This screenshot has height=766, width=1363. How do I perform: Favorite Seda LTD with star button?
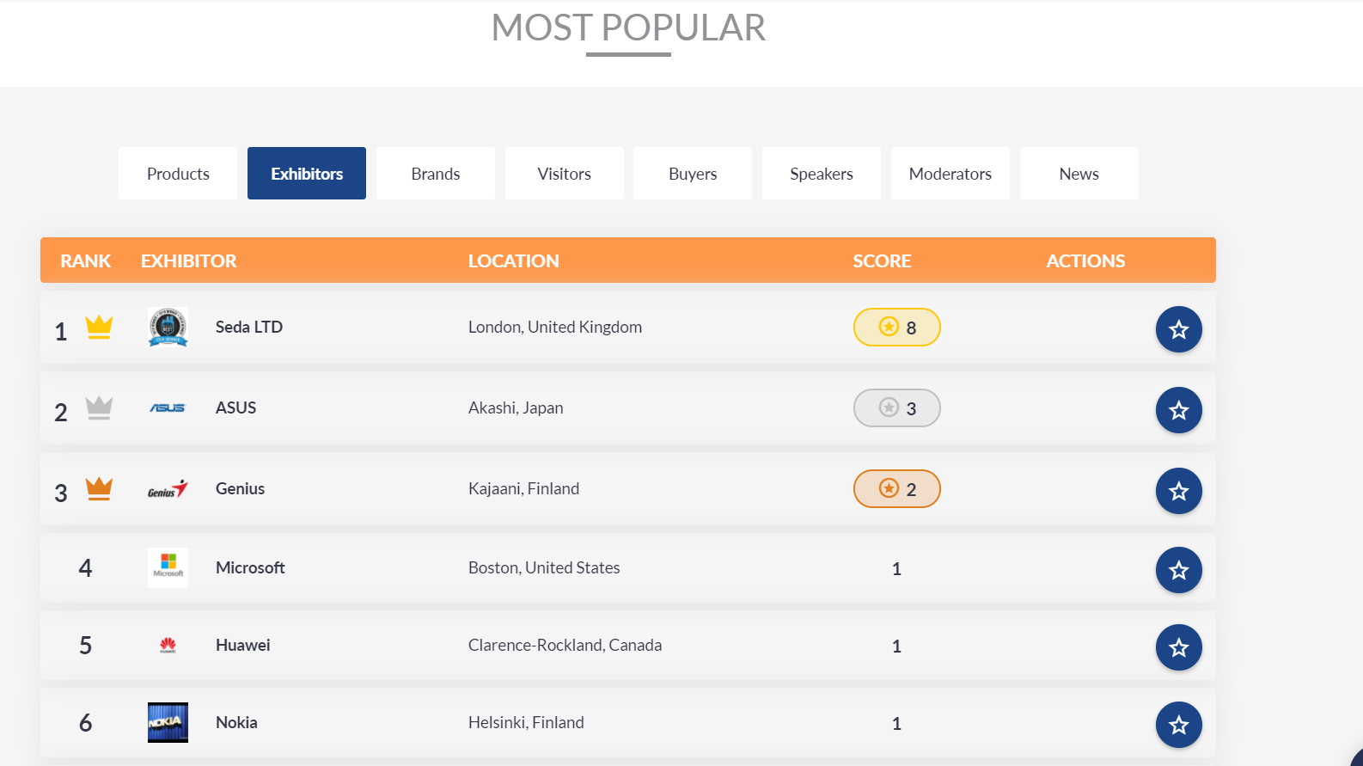(x=1178, y=329)
